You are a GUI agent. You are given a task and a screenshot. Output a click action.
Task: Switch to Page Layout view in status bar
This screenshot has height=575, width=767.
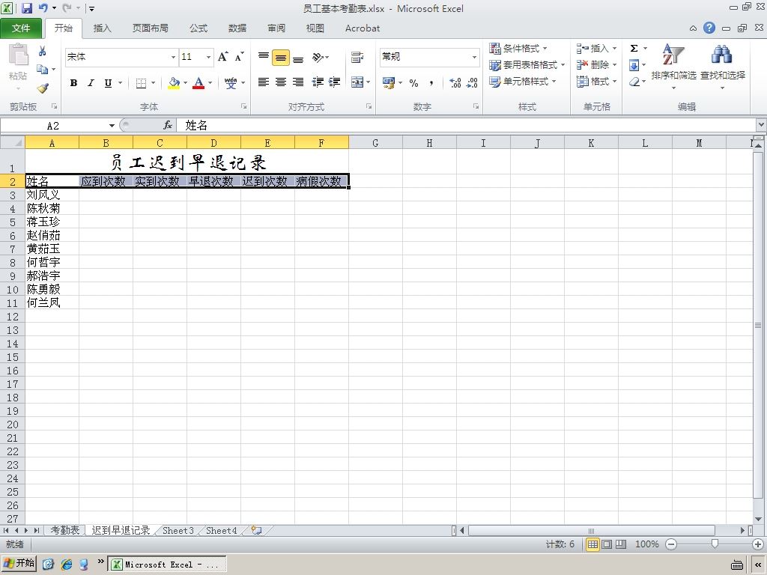(x=607, y=544)
